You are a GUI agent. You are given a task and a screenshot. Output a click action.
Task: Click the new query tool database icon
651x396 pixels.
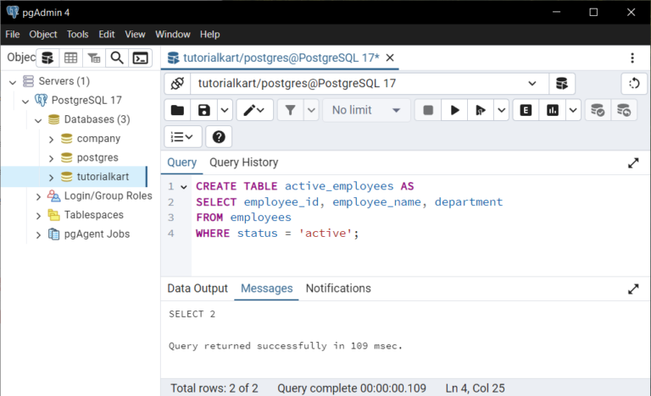[x=562, y=84]
